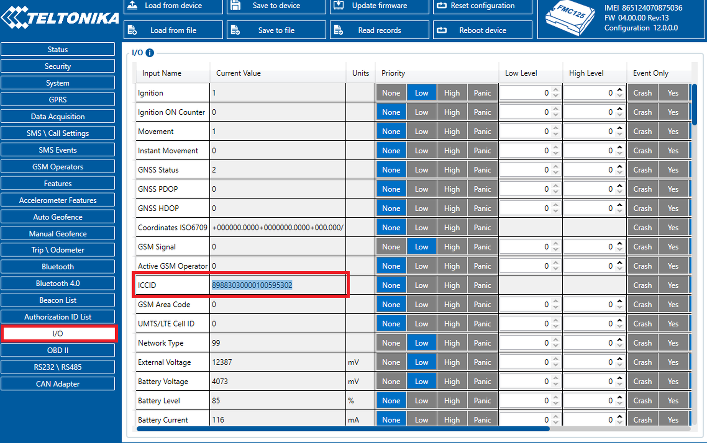
Task: Click the Battery Current High Level field
Action: [594, 419]
